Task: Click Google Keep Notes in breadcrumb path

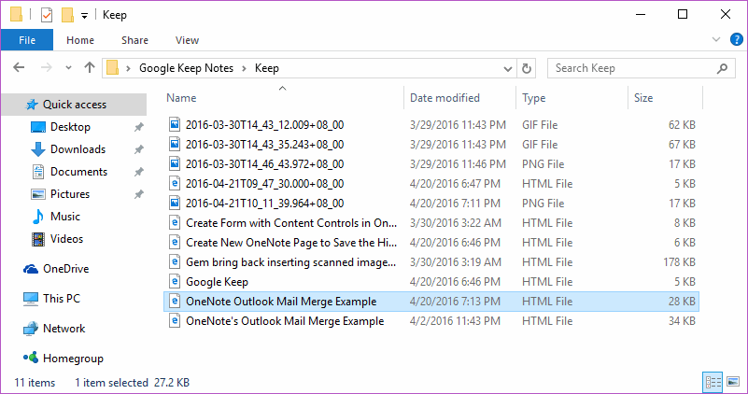Action: coord(187,68)
